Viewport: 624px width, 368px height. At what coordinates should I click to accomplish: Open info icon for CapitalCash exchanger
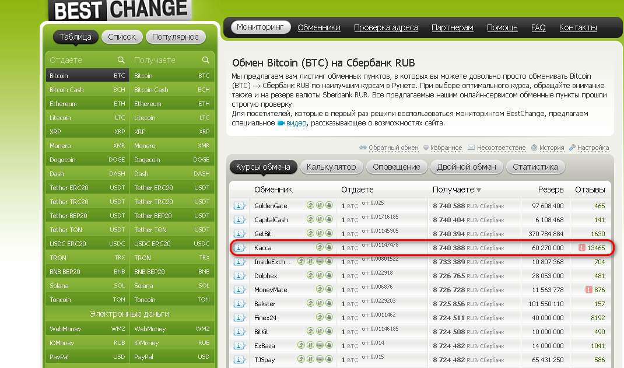coord(239,220)
